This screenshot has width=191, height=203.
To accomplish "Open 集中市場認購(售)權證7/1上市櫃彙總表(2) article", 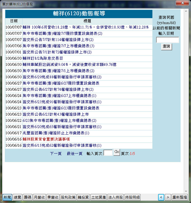I will point(59,71).
